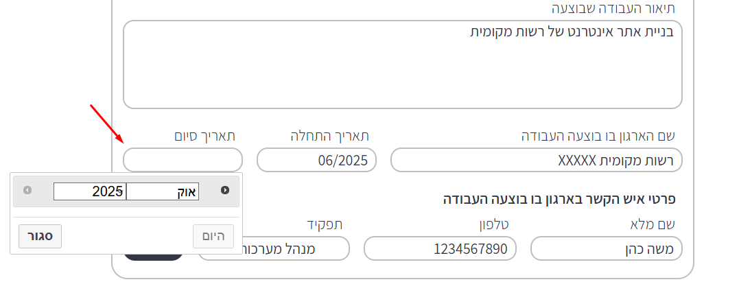Screen dimensions: 739x282
Task: Click the טלפון label above the phone field
Action: coord(493,225)
